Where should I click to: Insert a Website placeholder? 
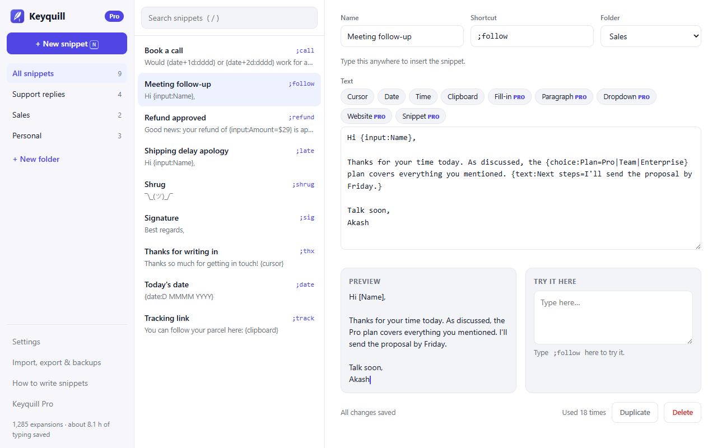pyautogui.click(x=366, y=116)
